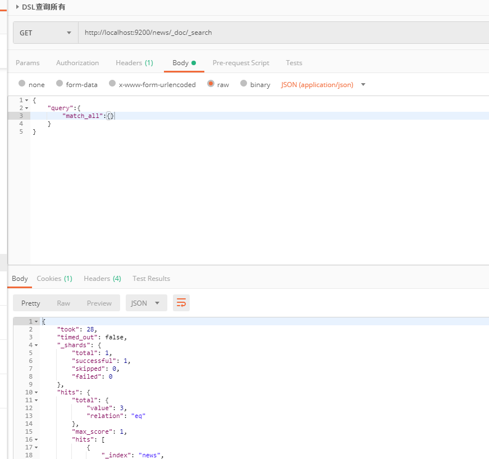The width and height of the screenshot is (489, 459).
Task: Collapse request body line 1 fold arrow
Action: 26,100
